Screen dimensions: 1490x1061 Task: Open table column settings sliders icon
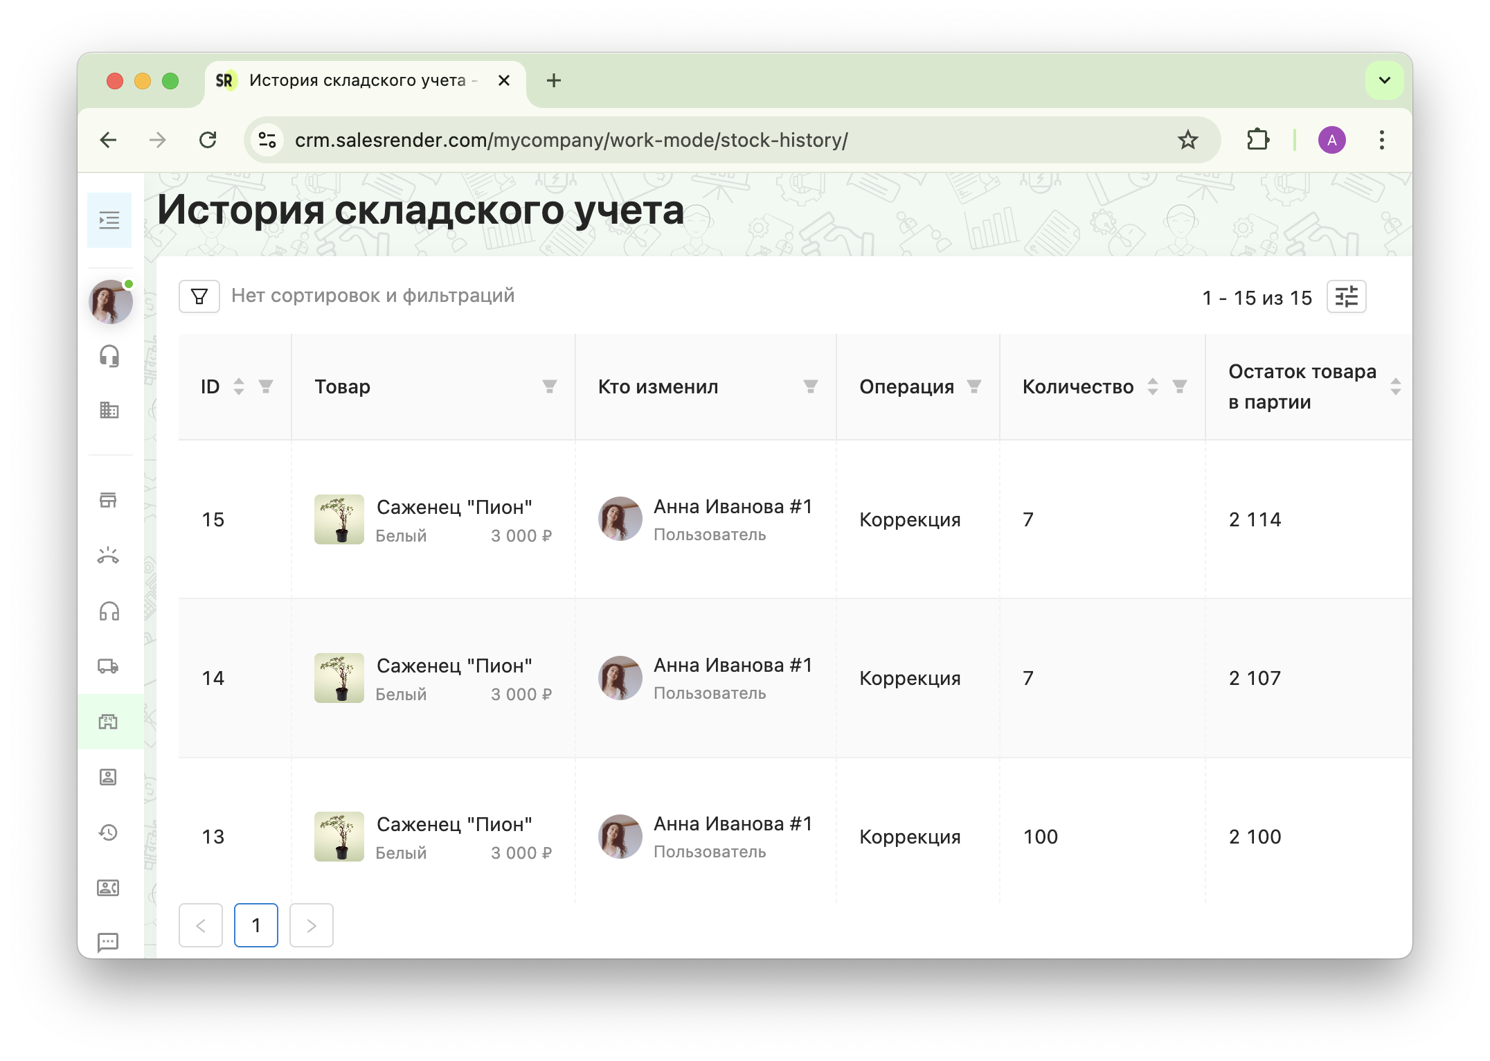(x=1346, y=297)
